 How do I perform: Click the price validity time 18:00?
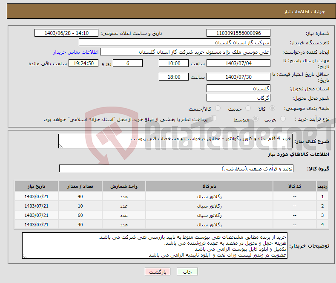[174, 77]
